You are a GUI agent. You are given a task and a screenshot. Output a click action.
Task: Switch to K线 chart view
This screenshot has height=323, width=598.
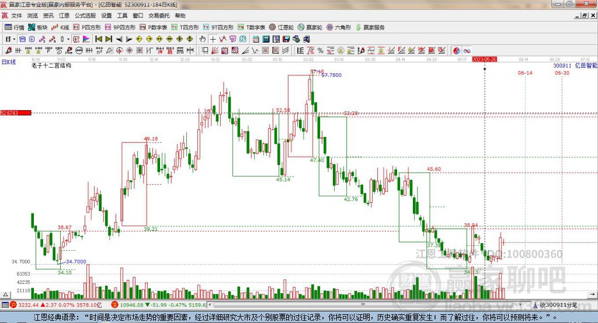[x=60, y=27]
